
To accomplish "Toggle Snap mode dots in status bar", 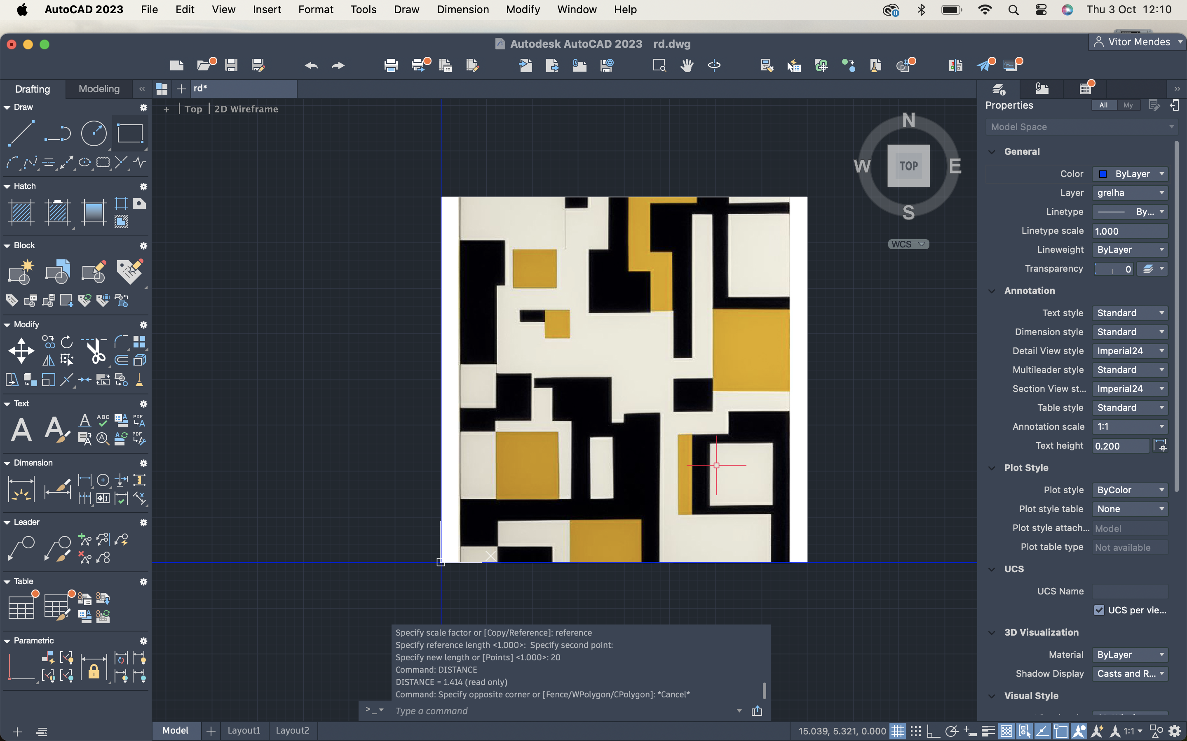I will 916,731.
